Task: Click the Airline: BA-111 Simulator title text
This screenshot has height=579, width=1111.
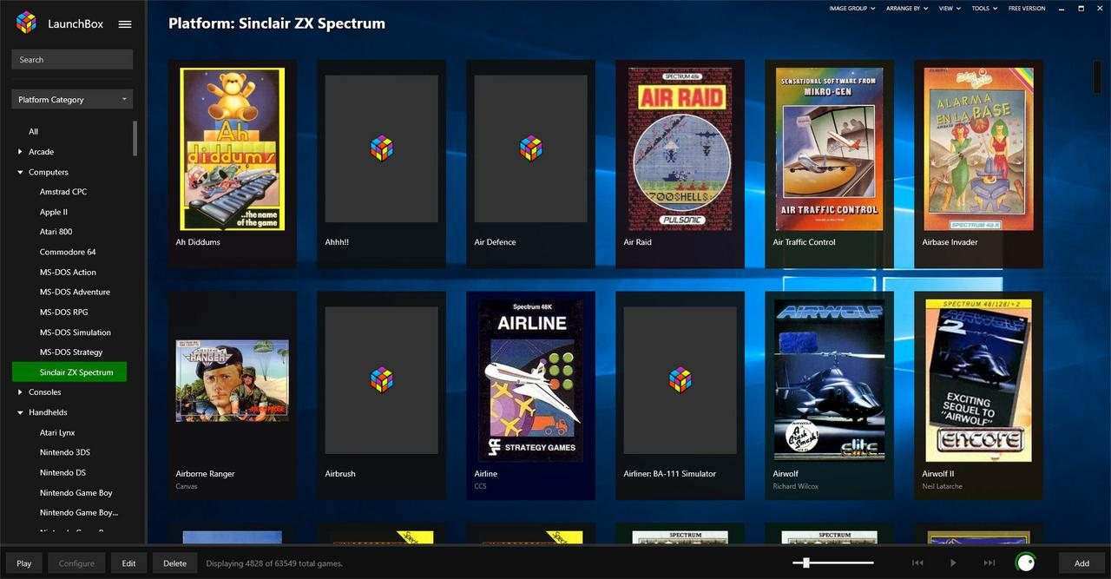Action: point(670,474)
